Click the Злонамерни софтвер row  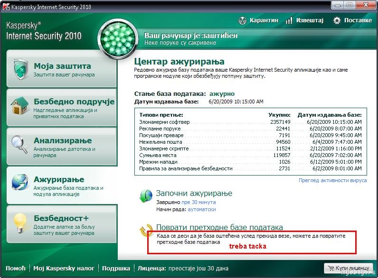250,122
